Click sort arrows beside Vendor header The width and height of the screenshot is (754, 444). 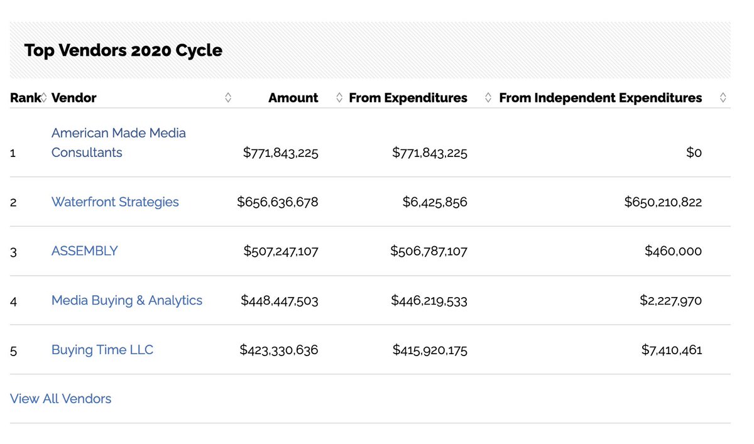point(228,98)
